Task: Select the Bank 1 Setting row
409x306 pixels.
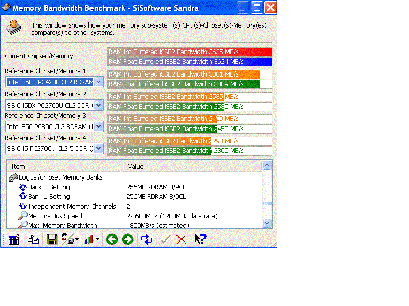Action: (134, 196)
